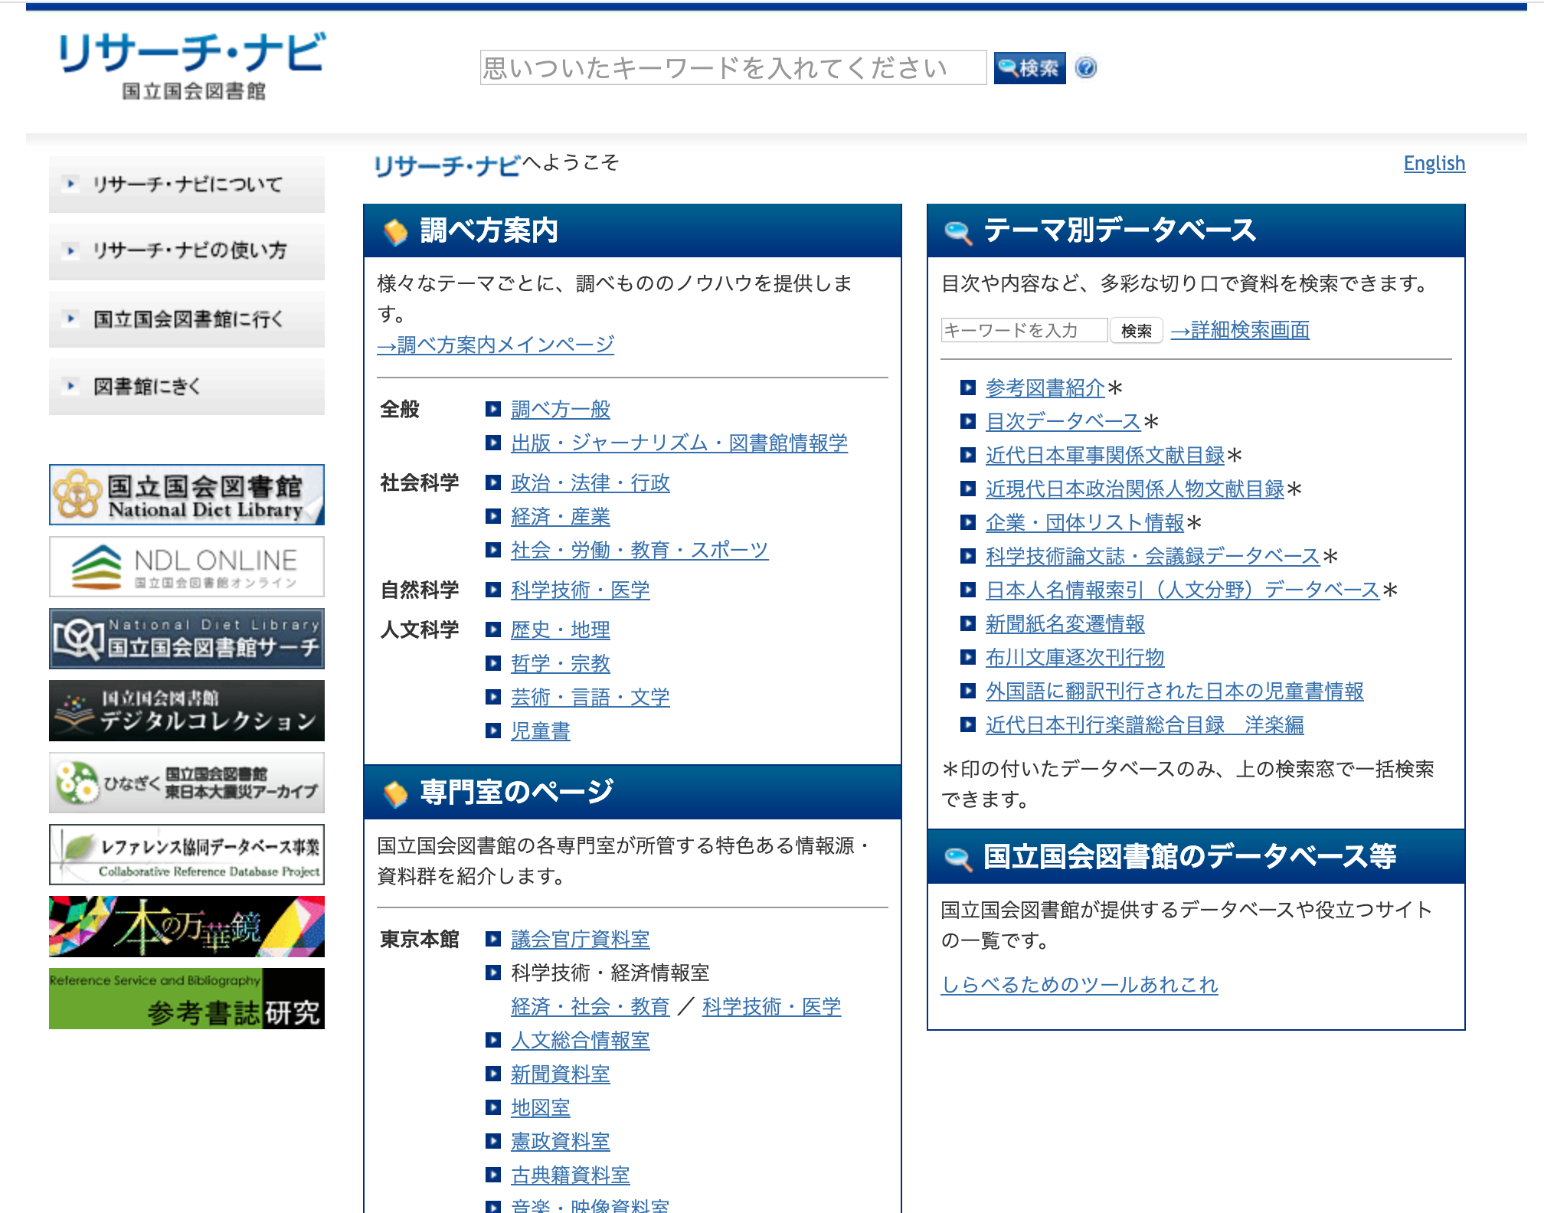The width and height of the screenshot is (1544, 1213).
Task: Click the arrow icon on 図書館にきく
Action: click(x=71, y=386)
